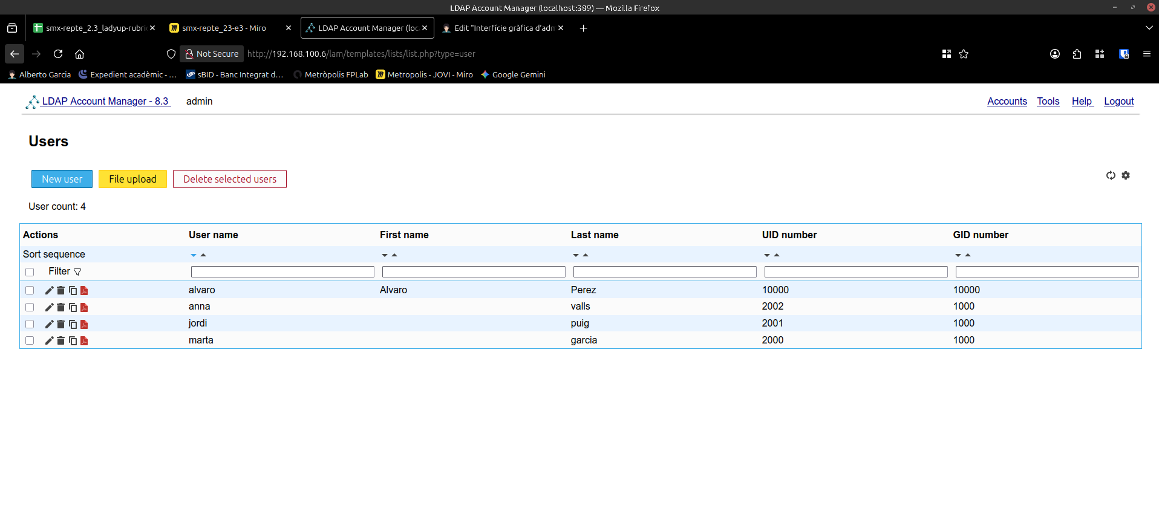Click the refresh list icon above the table

1111,175
